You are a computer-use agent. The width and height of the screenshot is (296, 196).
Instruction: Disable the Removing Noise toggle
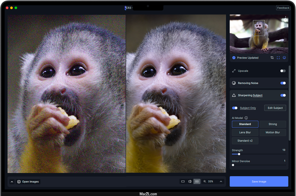[x=283, y=83]
